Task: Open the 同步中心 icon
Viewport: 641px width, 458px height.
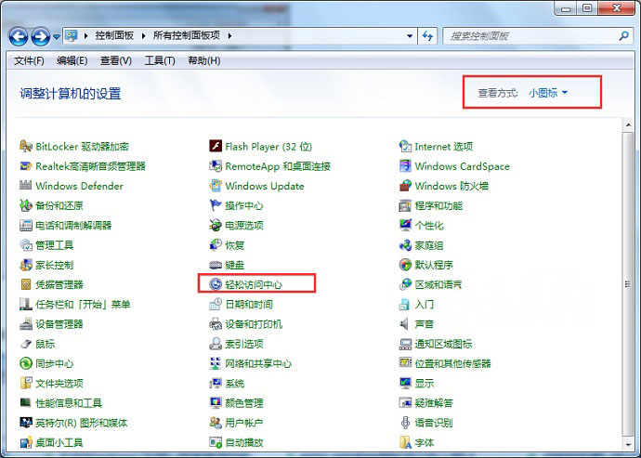Action: tap(26, 363)
